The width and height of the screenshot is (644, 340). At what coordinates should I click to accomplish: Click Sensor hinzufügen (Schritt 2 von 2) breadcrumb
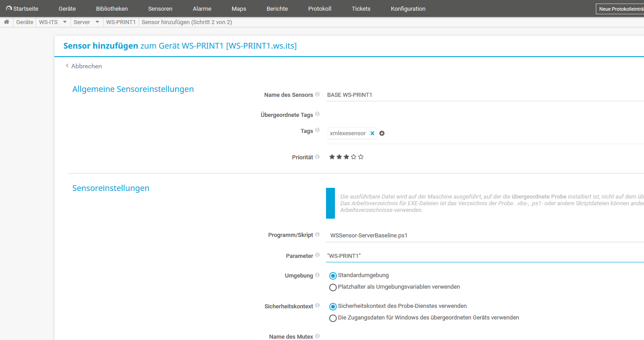coord(186,22)
